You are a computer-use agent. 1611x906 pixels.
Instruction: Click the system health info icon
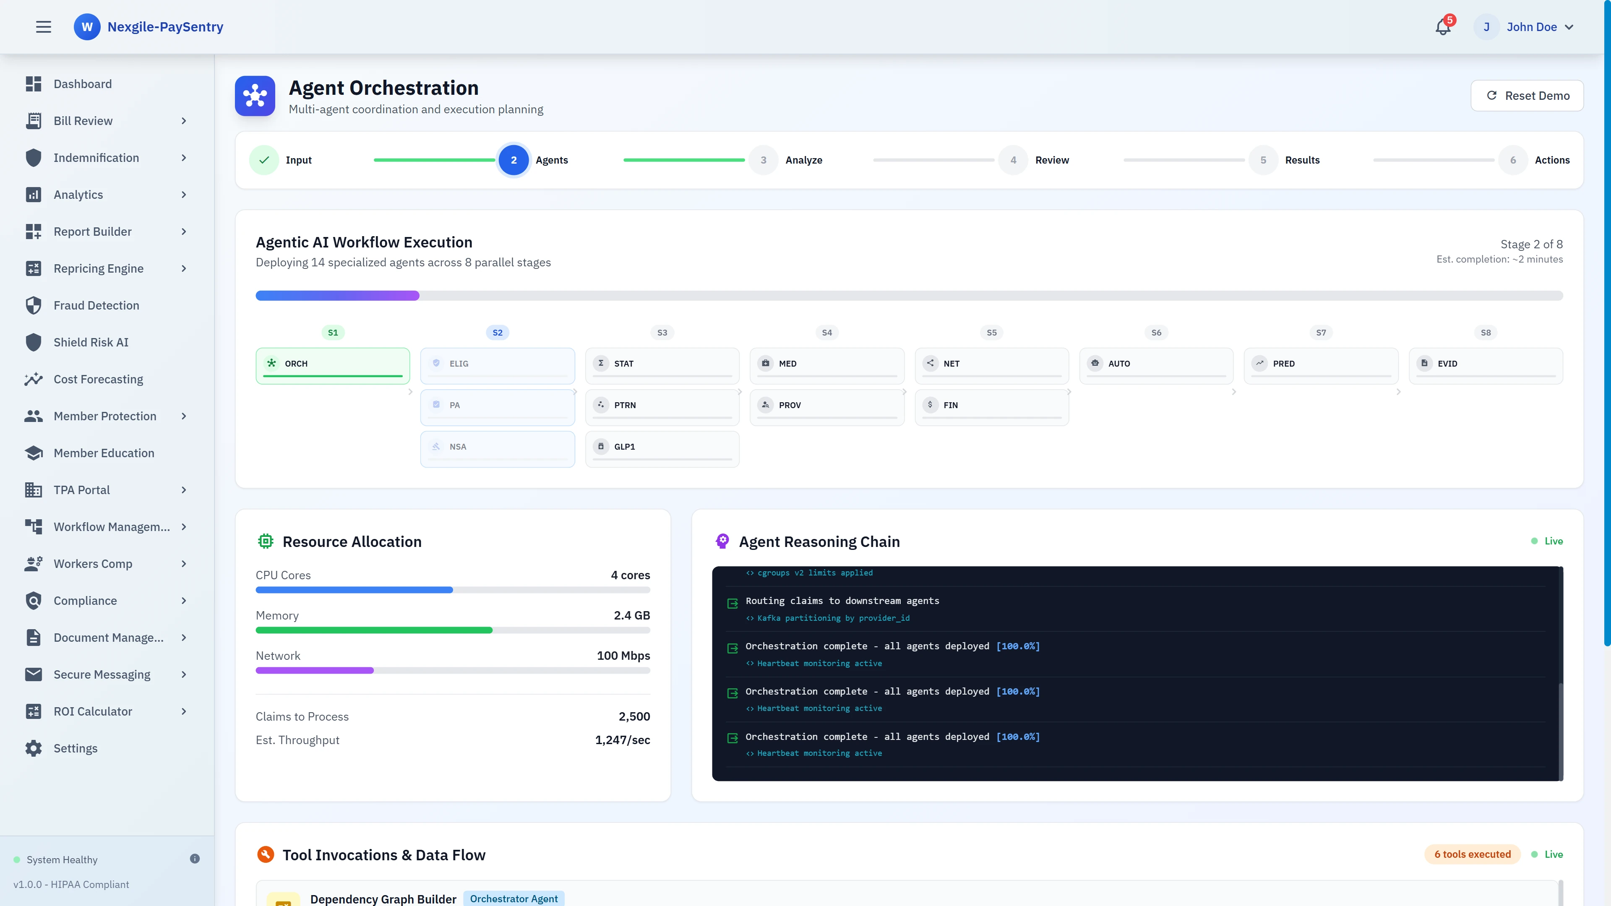click(x=195, y=859)
